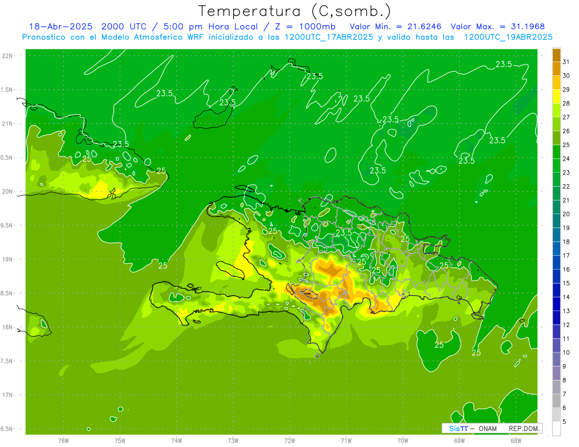Click the '19N' latitude axis label

[x=8, y=259]
